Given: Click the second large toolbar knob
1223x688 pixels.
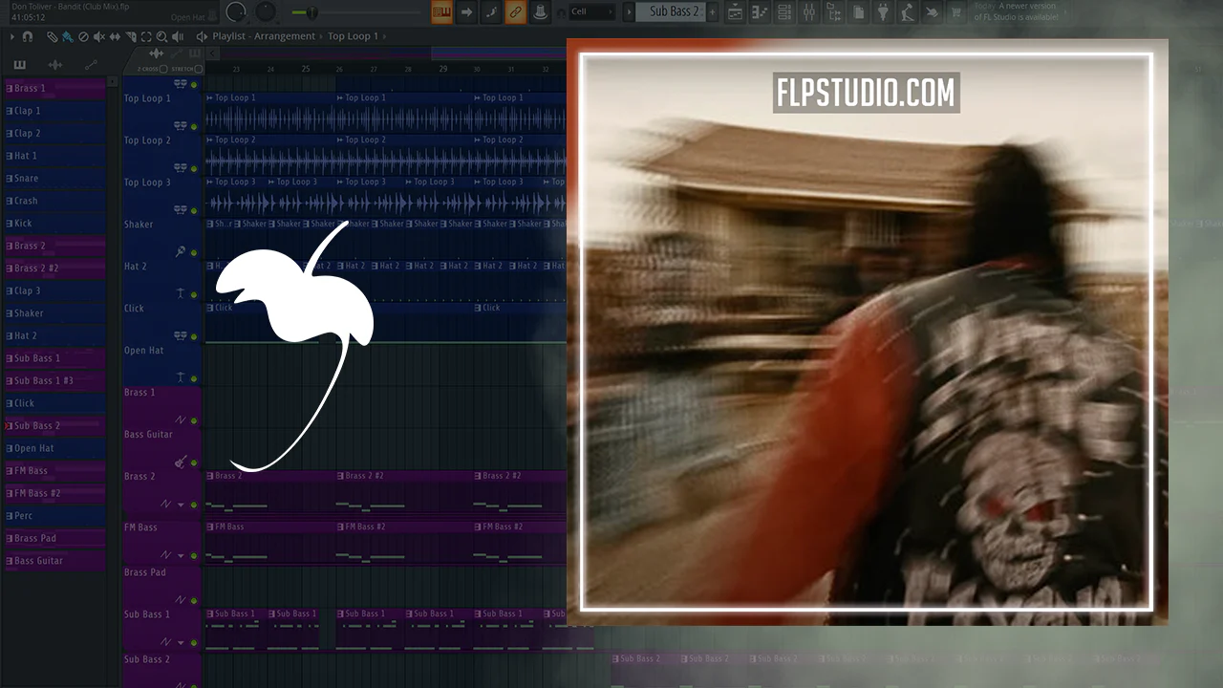Looking at the screenshot, I should tap(266, 12).
